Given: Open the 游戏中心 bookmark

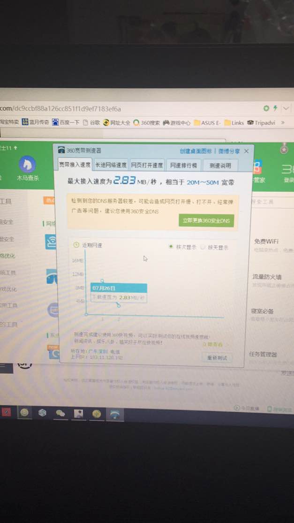Looking at the screenshot, I should point(176,123).
